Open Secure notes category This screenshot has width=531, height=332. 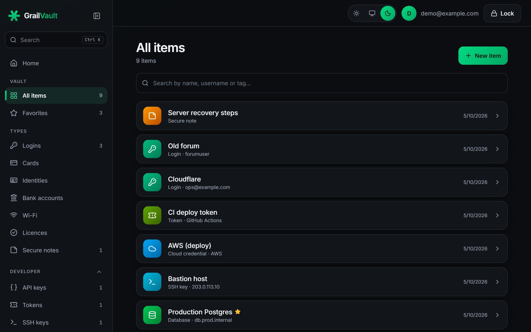[x=56, y=250]
